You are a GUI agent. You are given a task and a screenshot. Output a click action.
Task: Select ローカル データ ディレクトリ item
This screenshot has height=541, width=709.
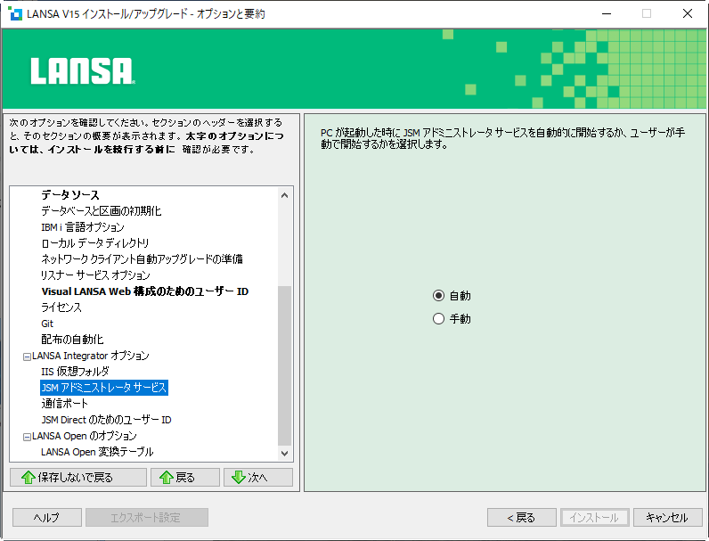95,243
